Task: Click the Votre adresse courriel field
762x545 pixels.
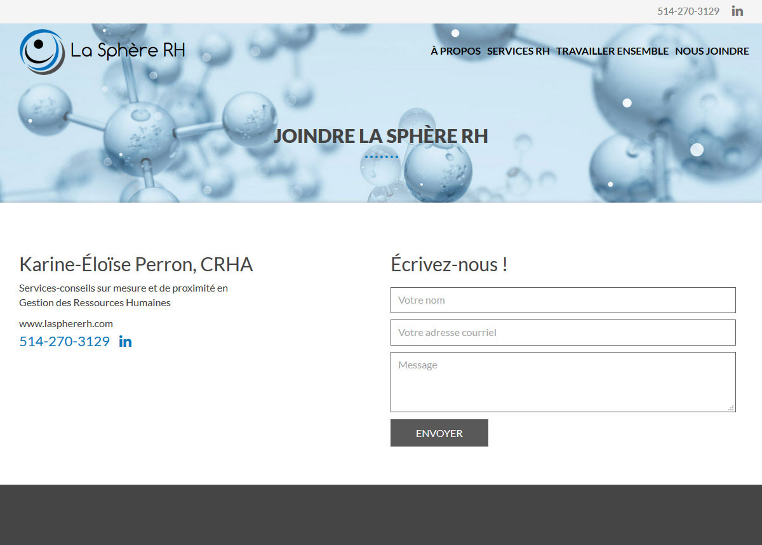Action: click(563, 333)
